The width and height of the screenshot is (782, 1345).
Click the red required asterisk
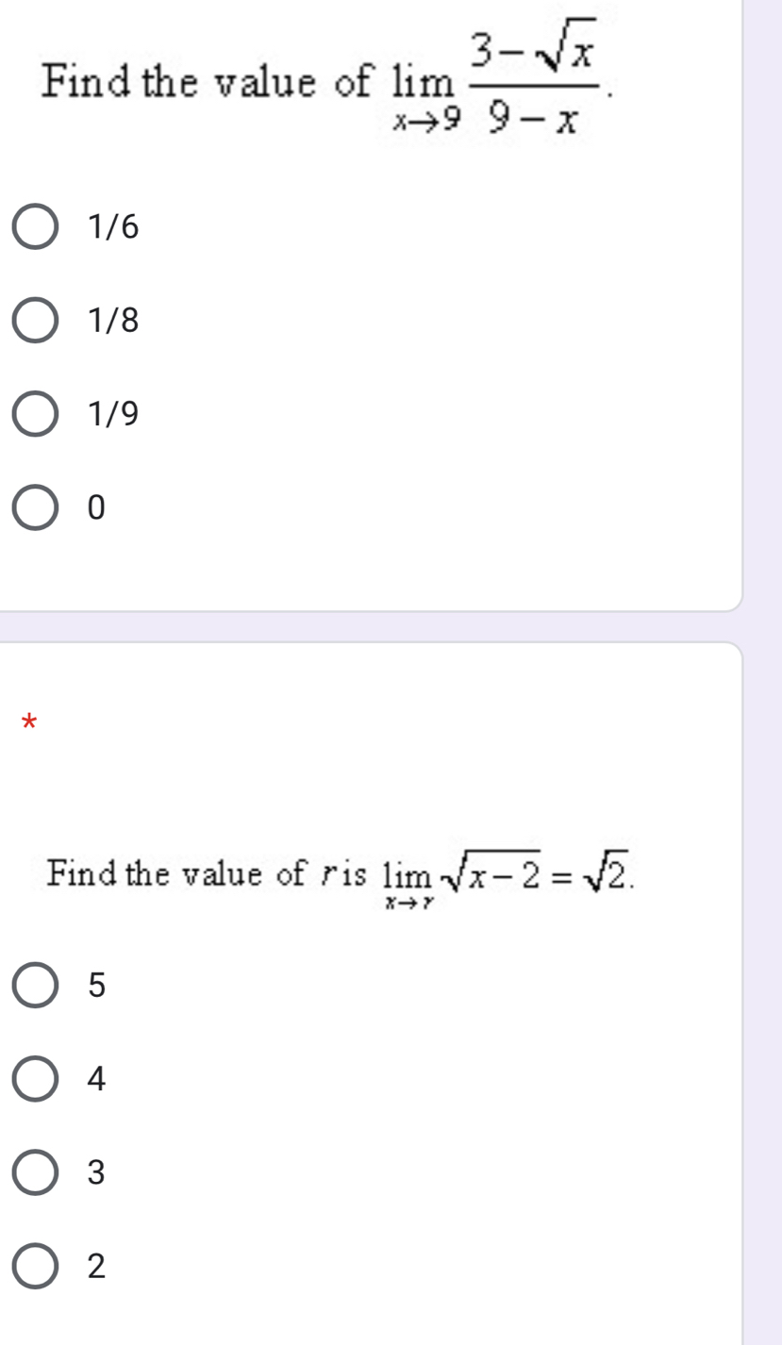[28, 724]
